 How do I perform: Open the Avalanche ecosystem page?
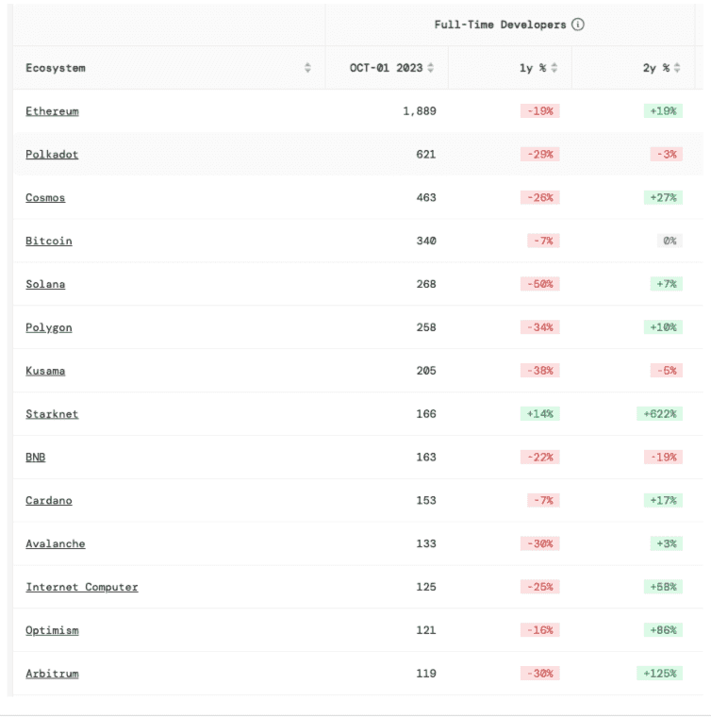pos(55,544)
